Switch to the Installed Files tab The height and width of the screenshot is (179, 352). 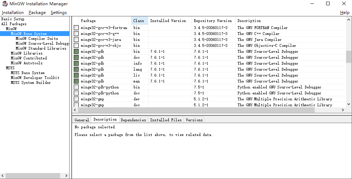tap(166, 120)
